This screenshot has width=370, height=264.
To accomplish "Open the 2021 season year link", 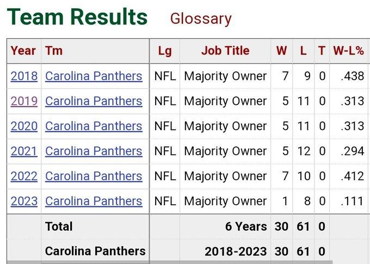I will (24, 151).
